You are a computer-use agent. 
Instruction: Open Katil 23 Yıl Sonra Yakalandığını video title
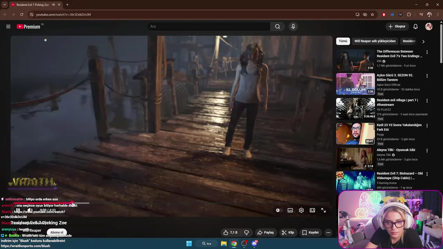[x=399, y=127]
